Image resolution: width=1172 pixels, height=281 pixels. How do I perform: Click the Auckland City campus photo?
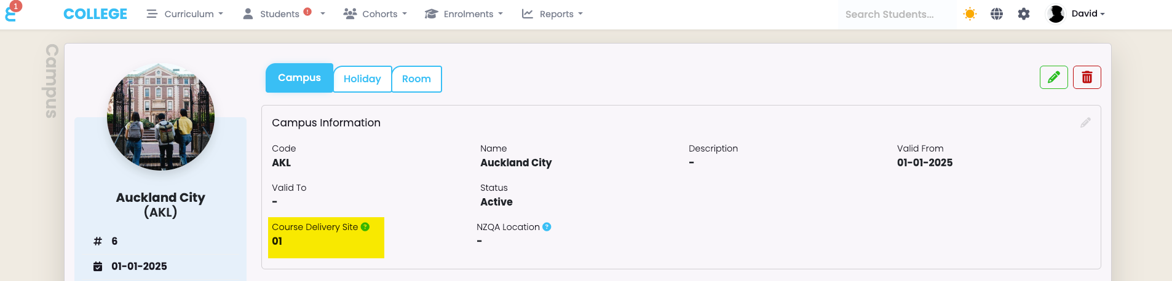[x=160, y=117]
